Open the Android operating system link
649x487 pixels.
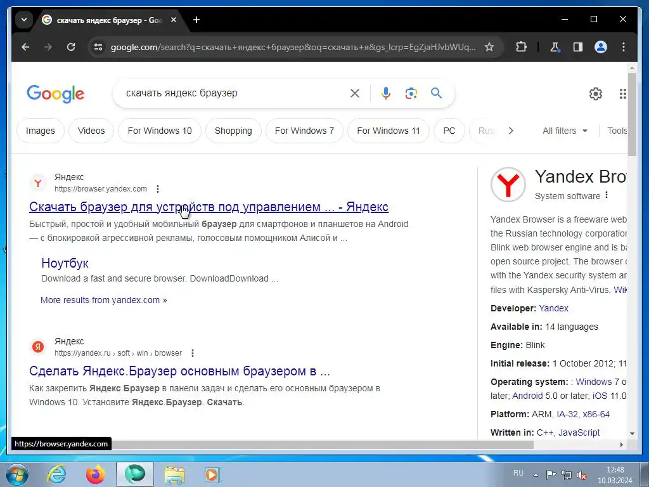(527, 396)
